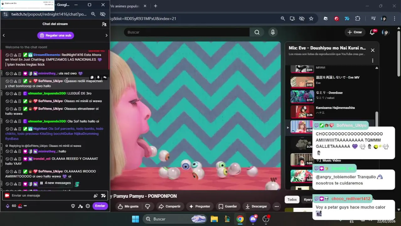
Task: Copy the hovered SofVens_Ukiyo message
Action: [x=92, y=78]
